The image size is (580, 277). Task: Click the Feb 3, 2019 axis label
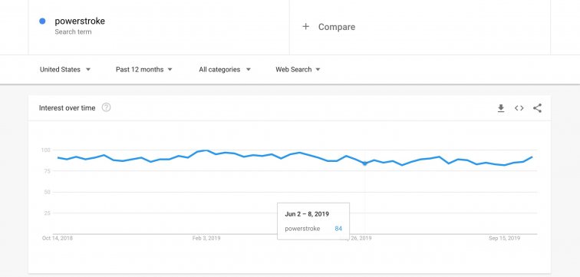(x=206, y=238)
